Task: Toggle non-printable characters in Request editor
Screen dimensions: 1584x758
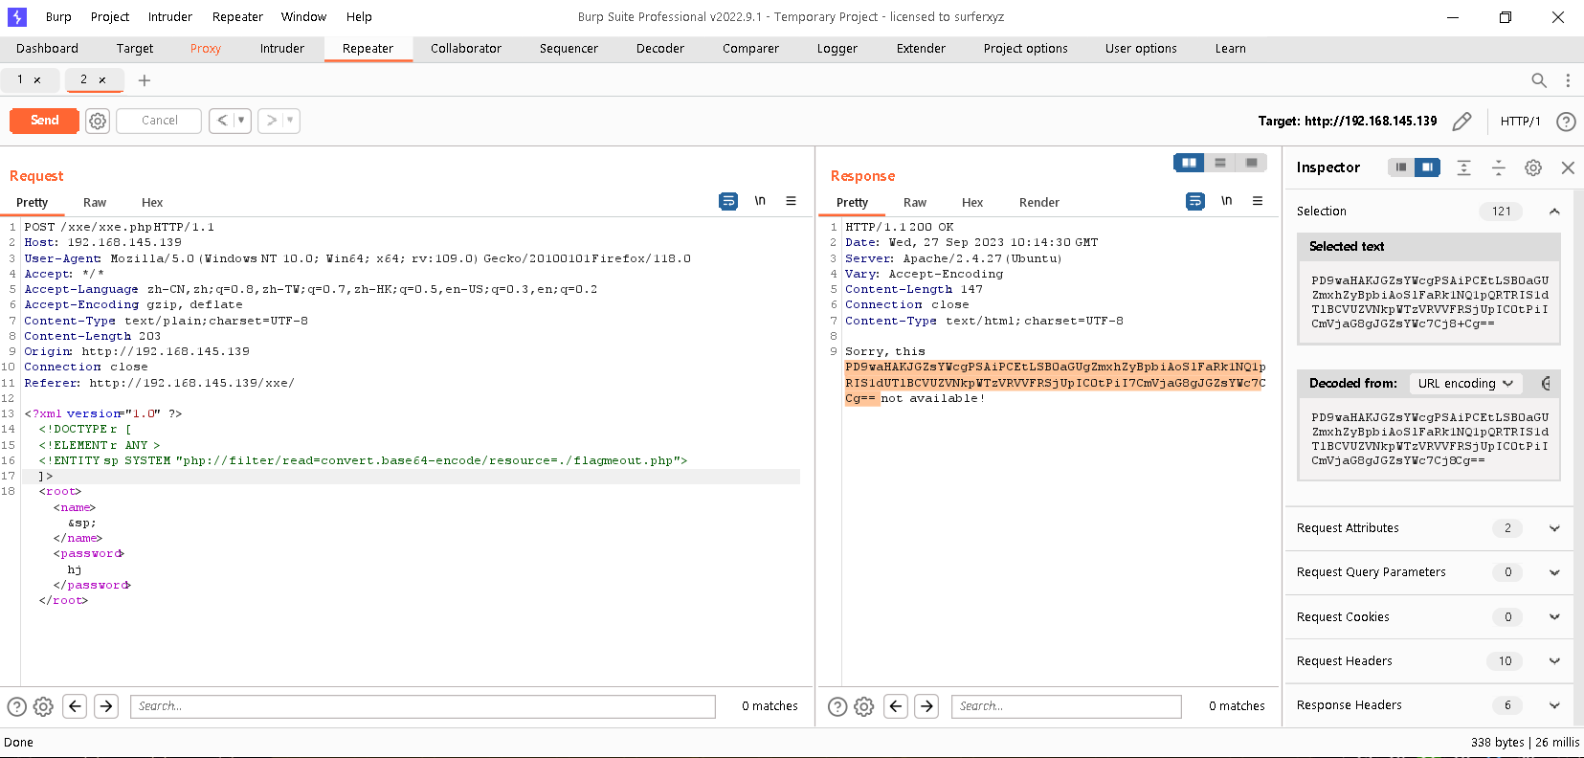Action: pos(760,201)
